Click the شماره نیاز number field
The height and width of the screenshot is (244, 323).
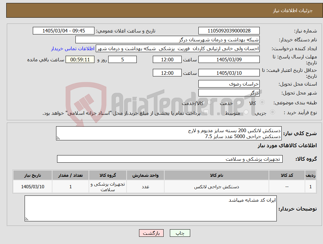click(229, 31)
